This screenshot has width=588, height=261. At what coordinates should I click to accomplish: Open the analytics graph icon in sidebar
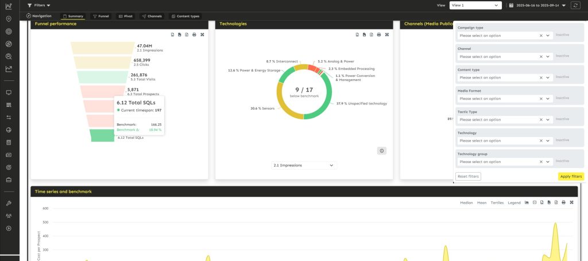(x=9, y=6)
